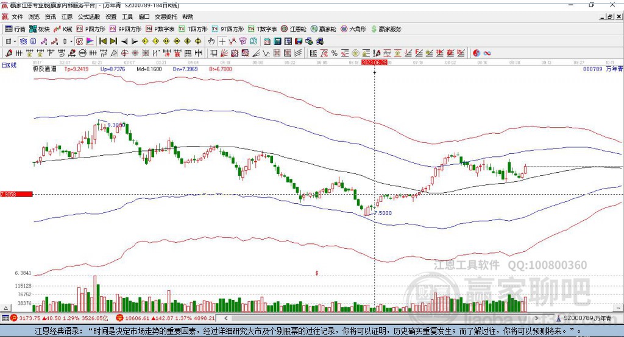Toggle the crosshair cursor tool
The height and width of the screenshot is (337, 624).
click(x=222, y=41)
